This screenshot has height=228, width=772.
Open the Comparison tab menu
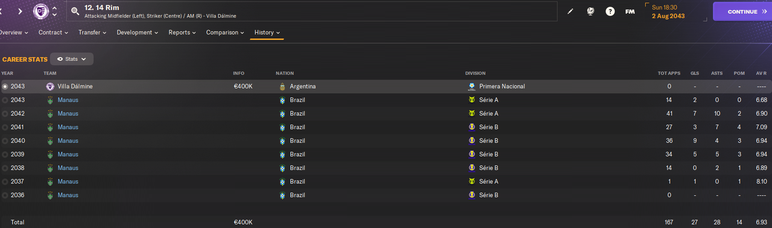(x=225, y=32)
